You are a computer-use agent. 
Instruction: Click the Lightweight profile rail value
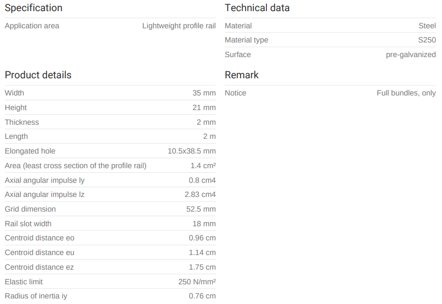click(x=179, y=26)
